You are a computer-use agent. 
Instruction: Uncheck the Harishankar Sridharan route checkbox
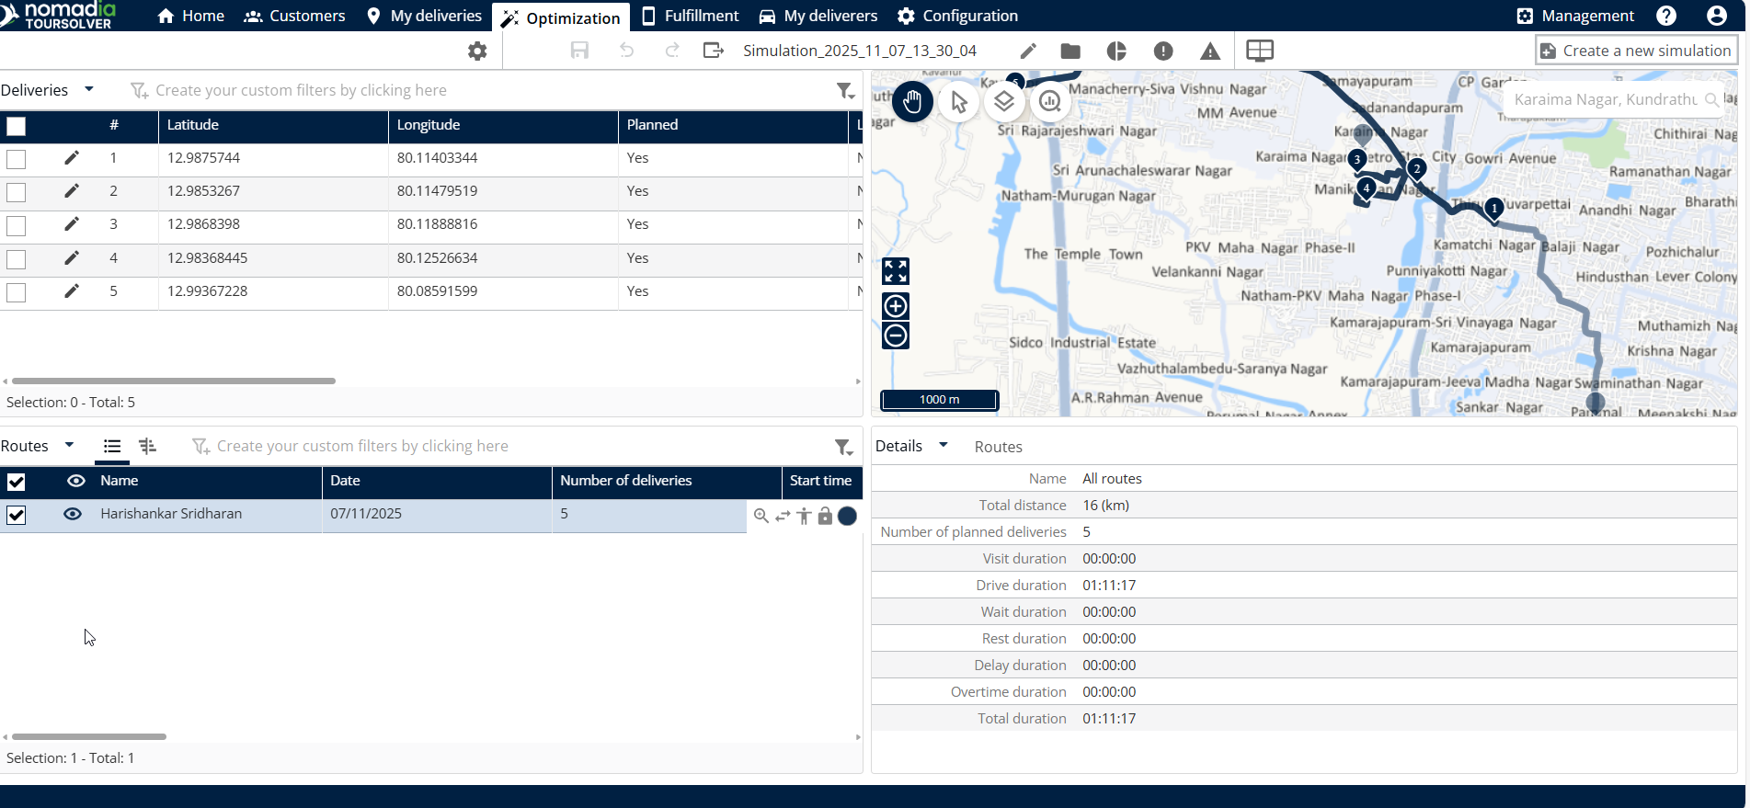point(17,515)
